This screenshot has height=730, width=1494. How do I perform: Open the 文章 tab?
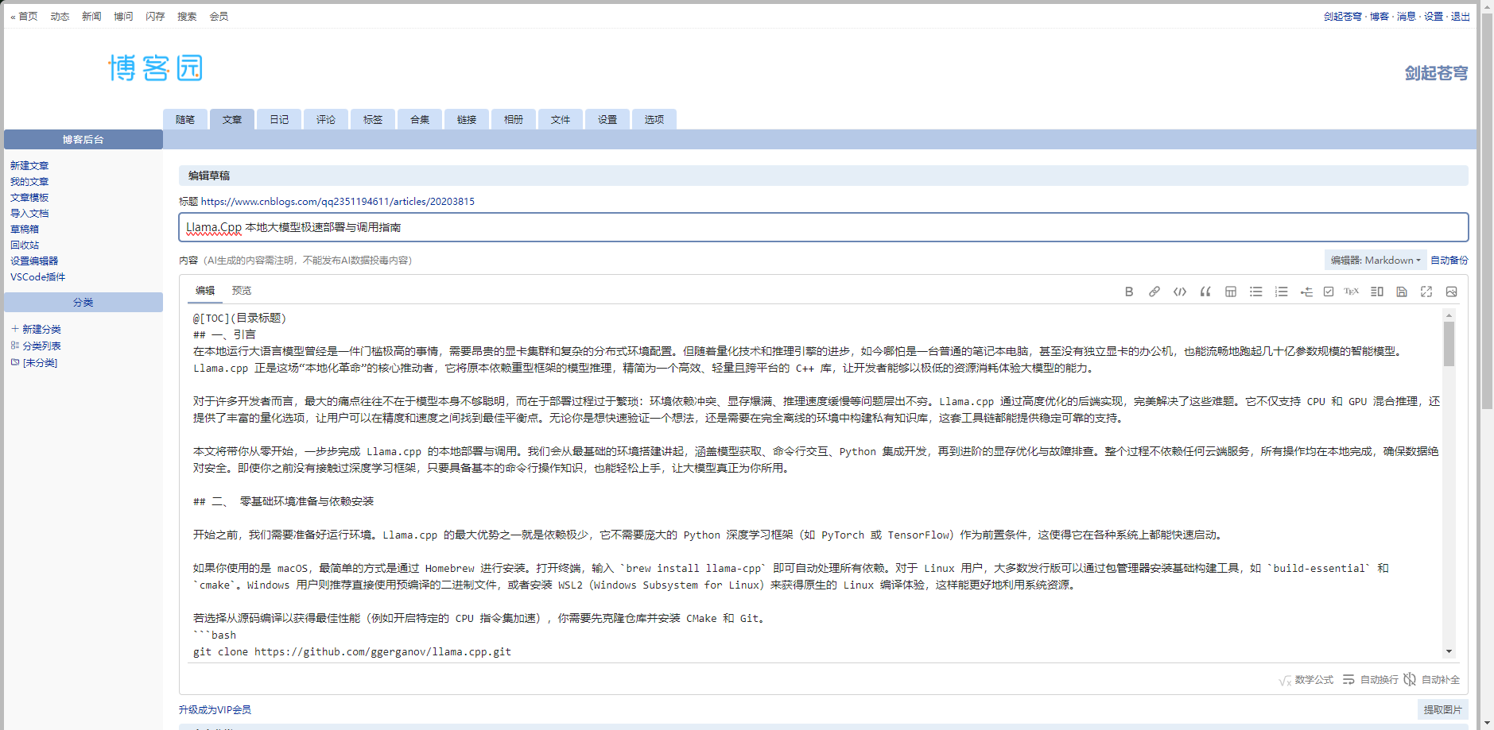pyautogui.click(x=232, y=119)
